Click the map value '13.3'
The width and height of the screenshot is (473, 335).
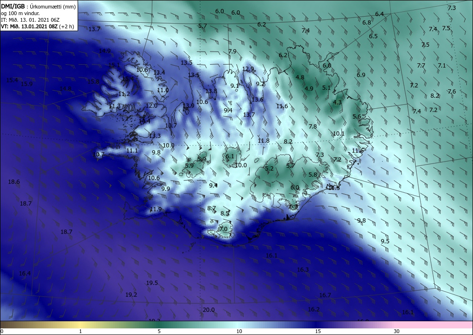(x=155, y=136)
